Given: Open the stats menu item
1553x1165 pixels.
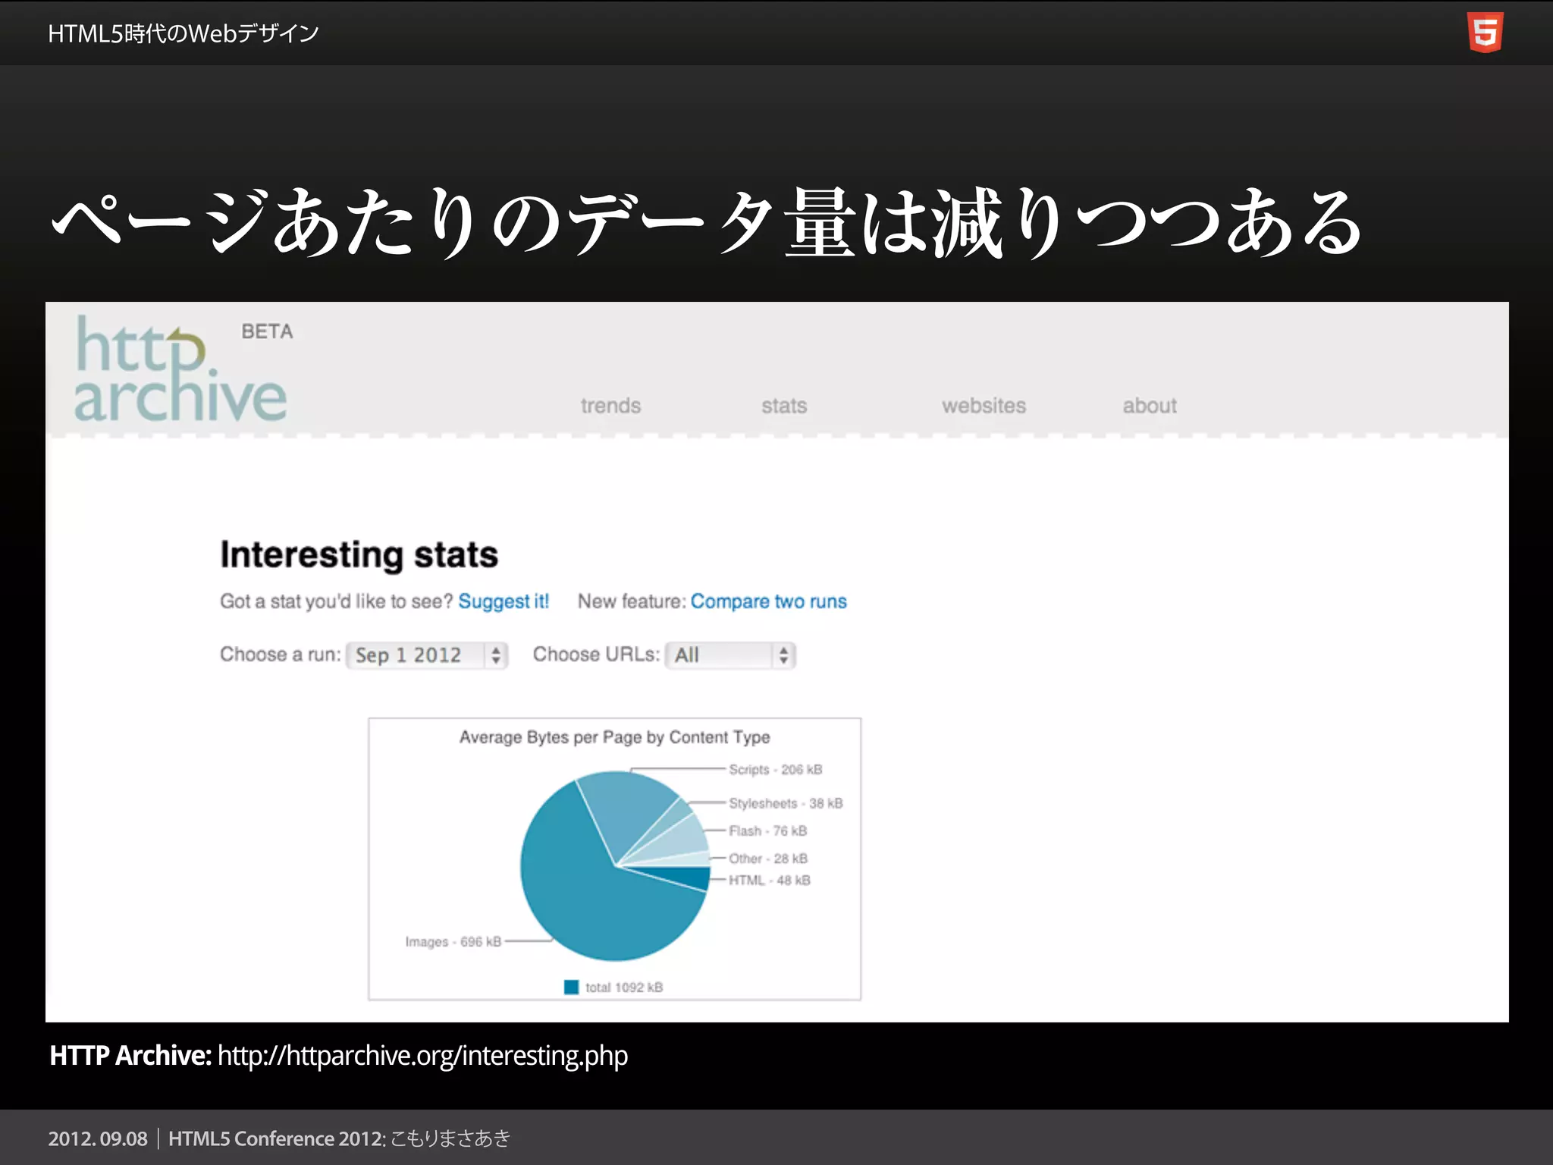Looking at the screenshot, I should (784, 406).
